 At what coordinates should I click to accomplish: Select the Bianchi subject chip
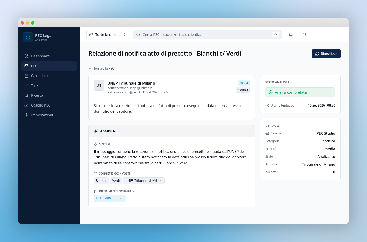pyautogui.click(x=101, y=181)
